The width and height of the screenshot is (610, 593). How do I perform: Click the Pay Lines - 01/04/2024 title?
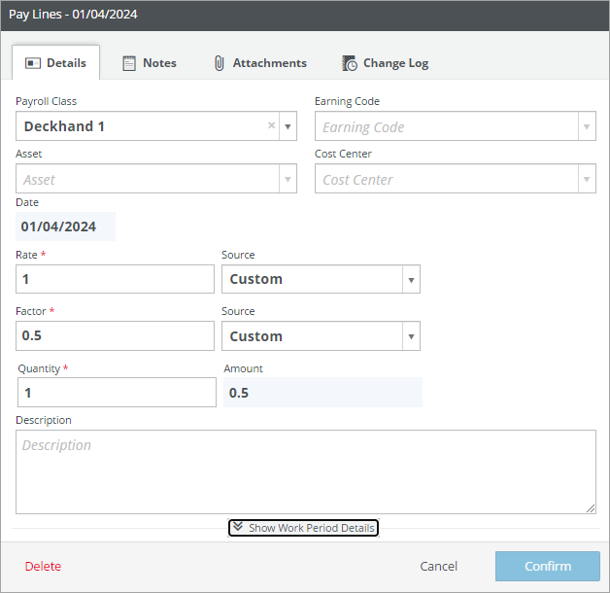coord(73,15)
